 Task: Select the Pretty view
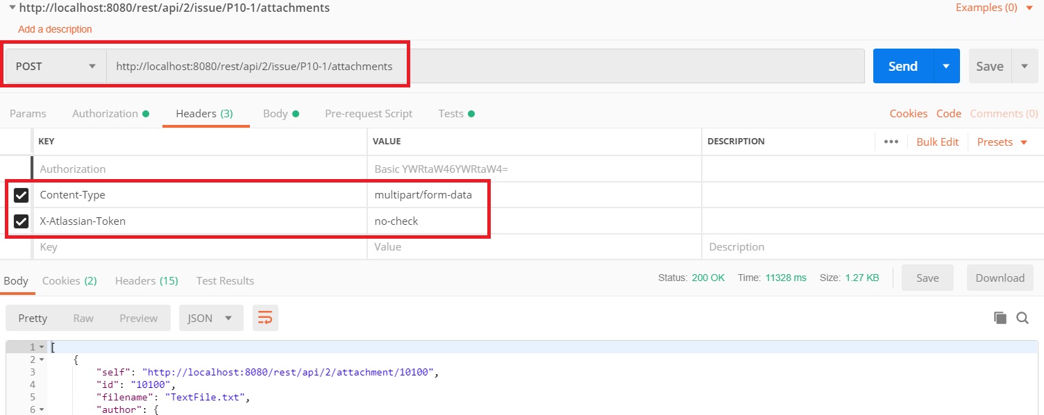[33, 318]
